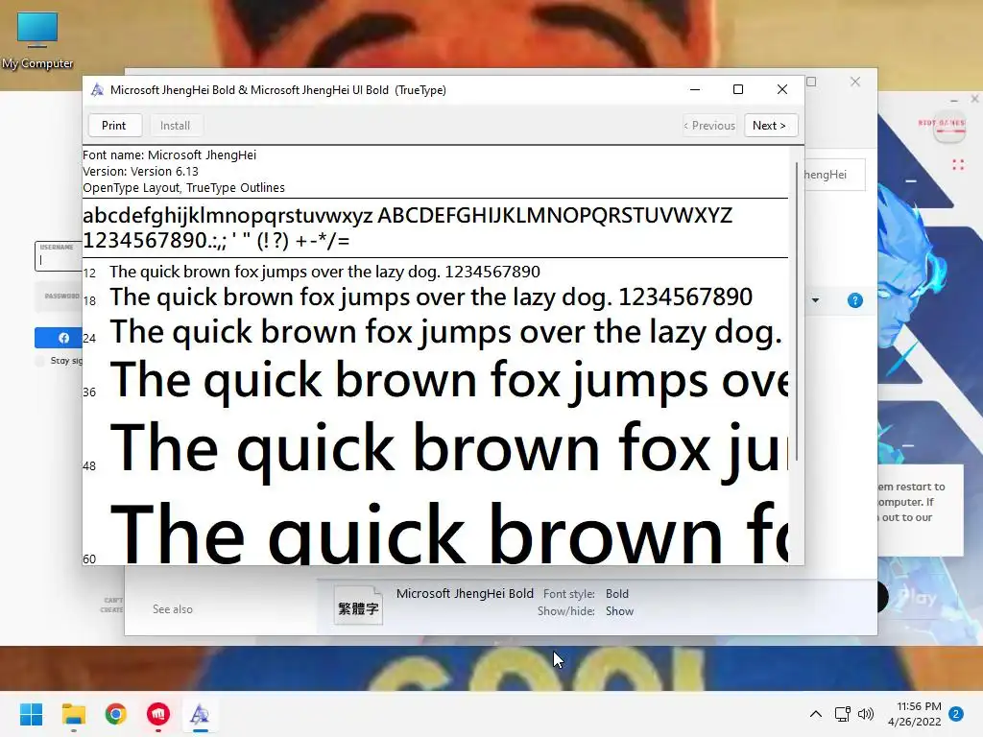The height and width of the screenshot is (737, 983).
Task: Click the Microsoft JhengHei Bold details name
Action: tap(465, 593)
